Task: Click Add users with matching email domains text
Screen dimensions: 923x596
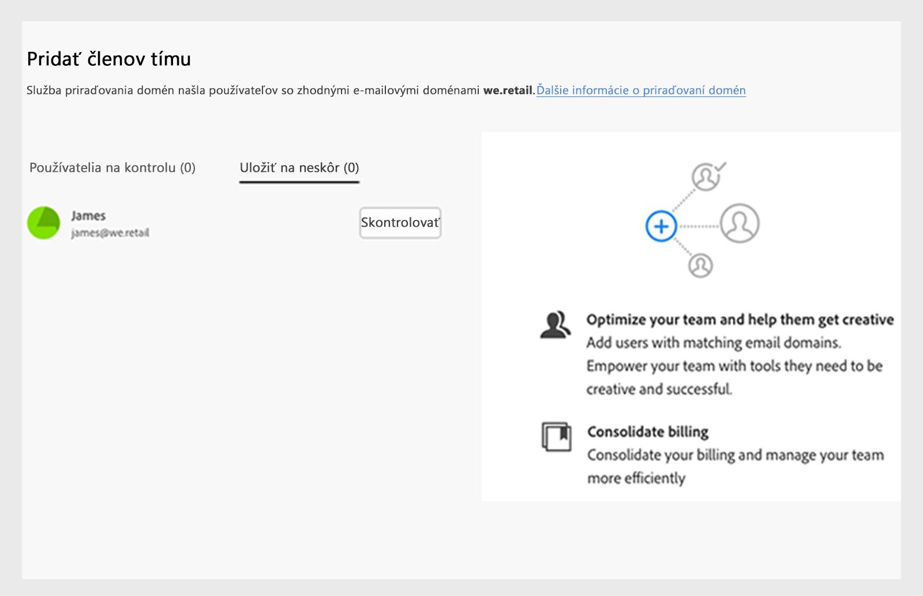Action: (714, 343)
